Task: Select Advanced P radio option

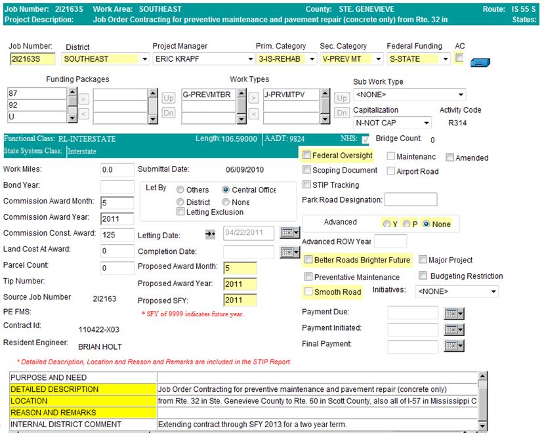Action: (406, 224)
